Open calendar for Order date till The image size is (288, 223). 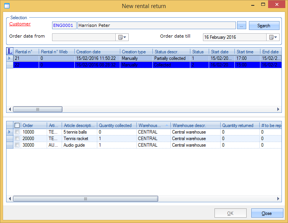point(273,37)
